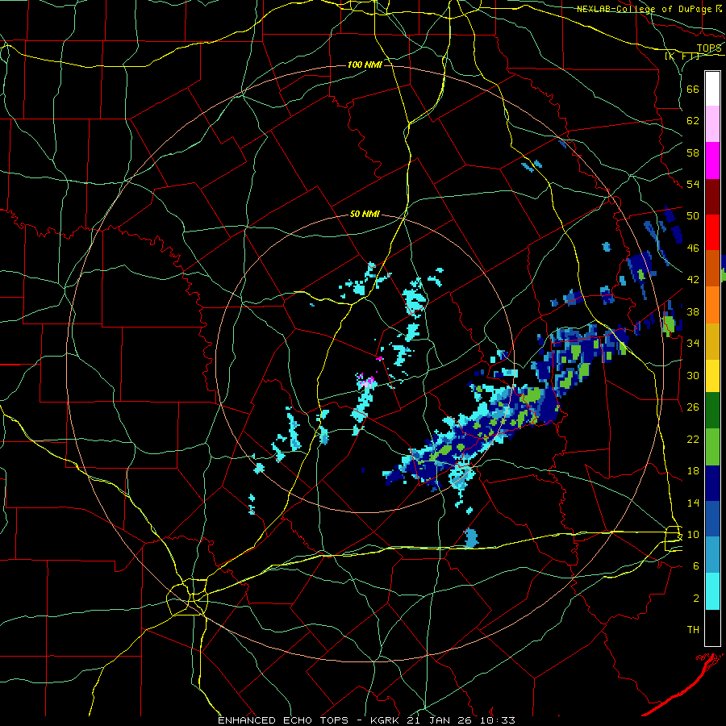Click the '50 NMI' range ring label

[365, 214]
